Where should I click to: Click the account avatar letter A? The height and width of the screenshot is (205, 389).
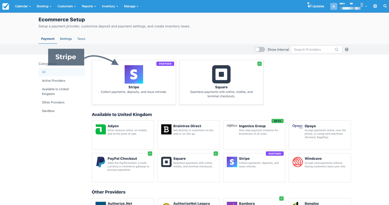(x=334, y=6)
